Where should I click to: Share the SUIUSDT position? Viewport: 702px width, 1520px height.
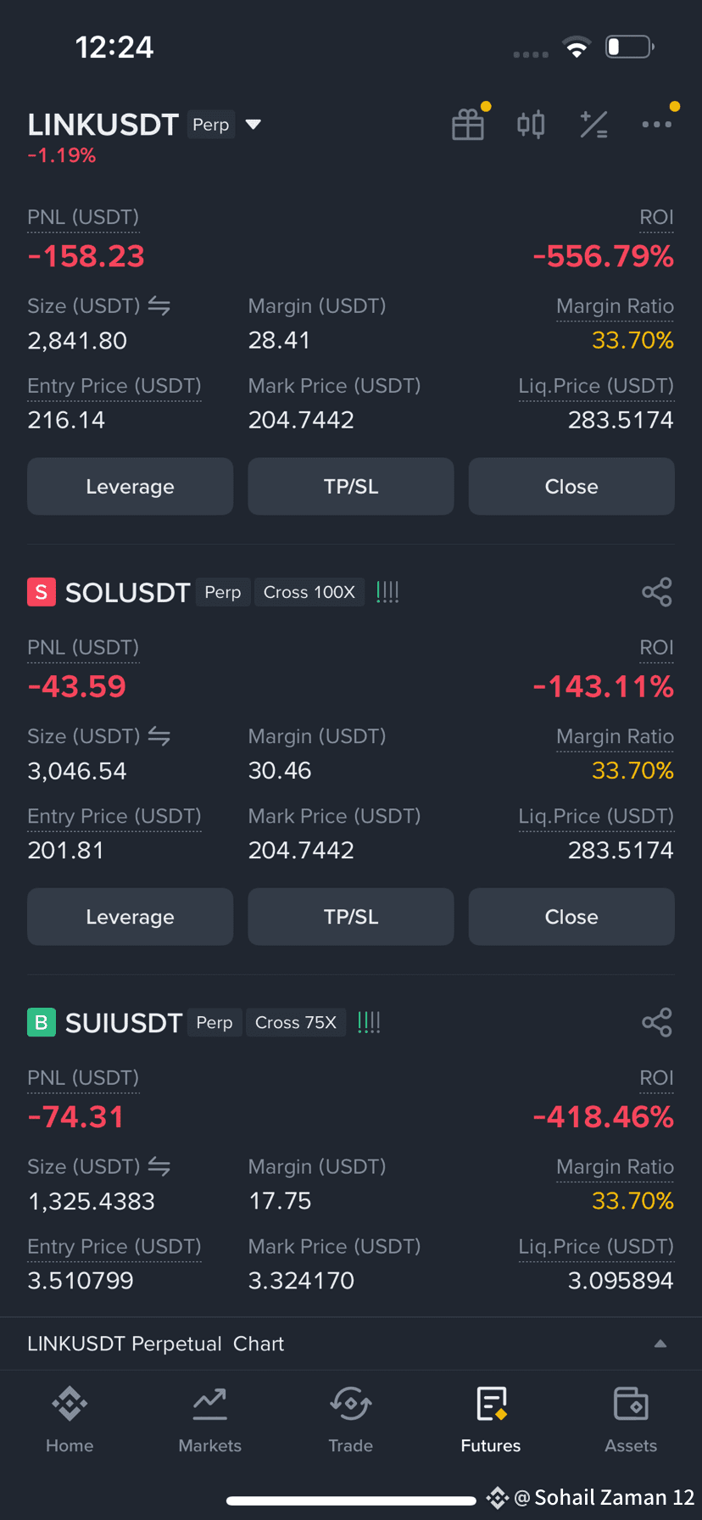point(657,1022)
